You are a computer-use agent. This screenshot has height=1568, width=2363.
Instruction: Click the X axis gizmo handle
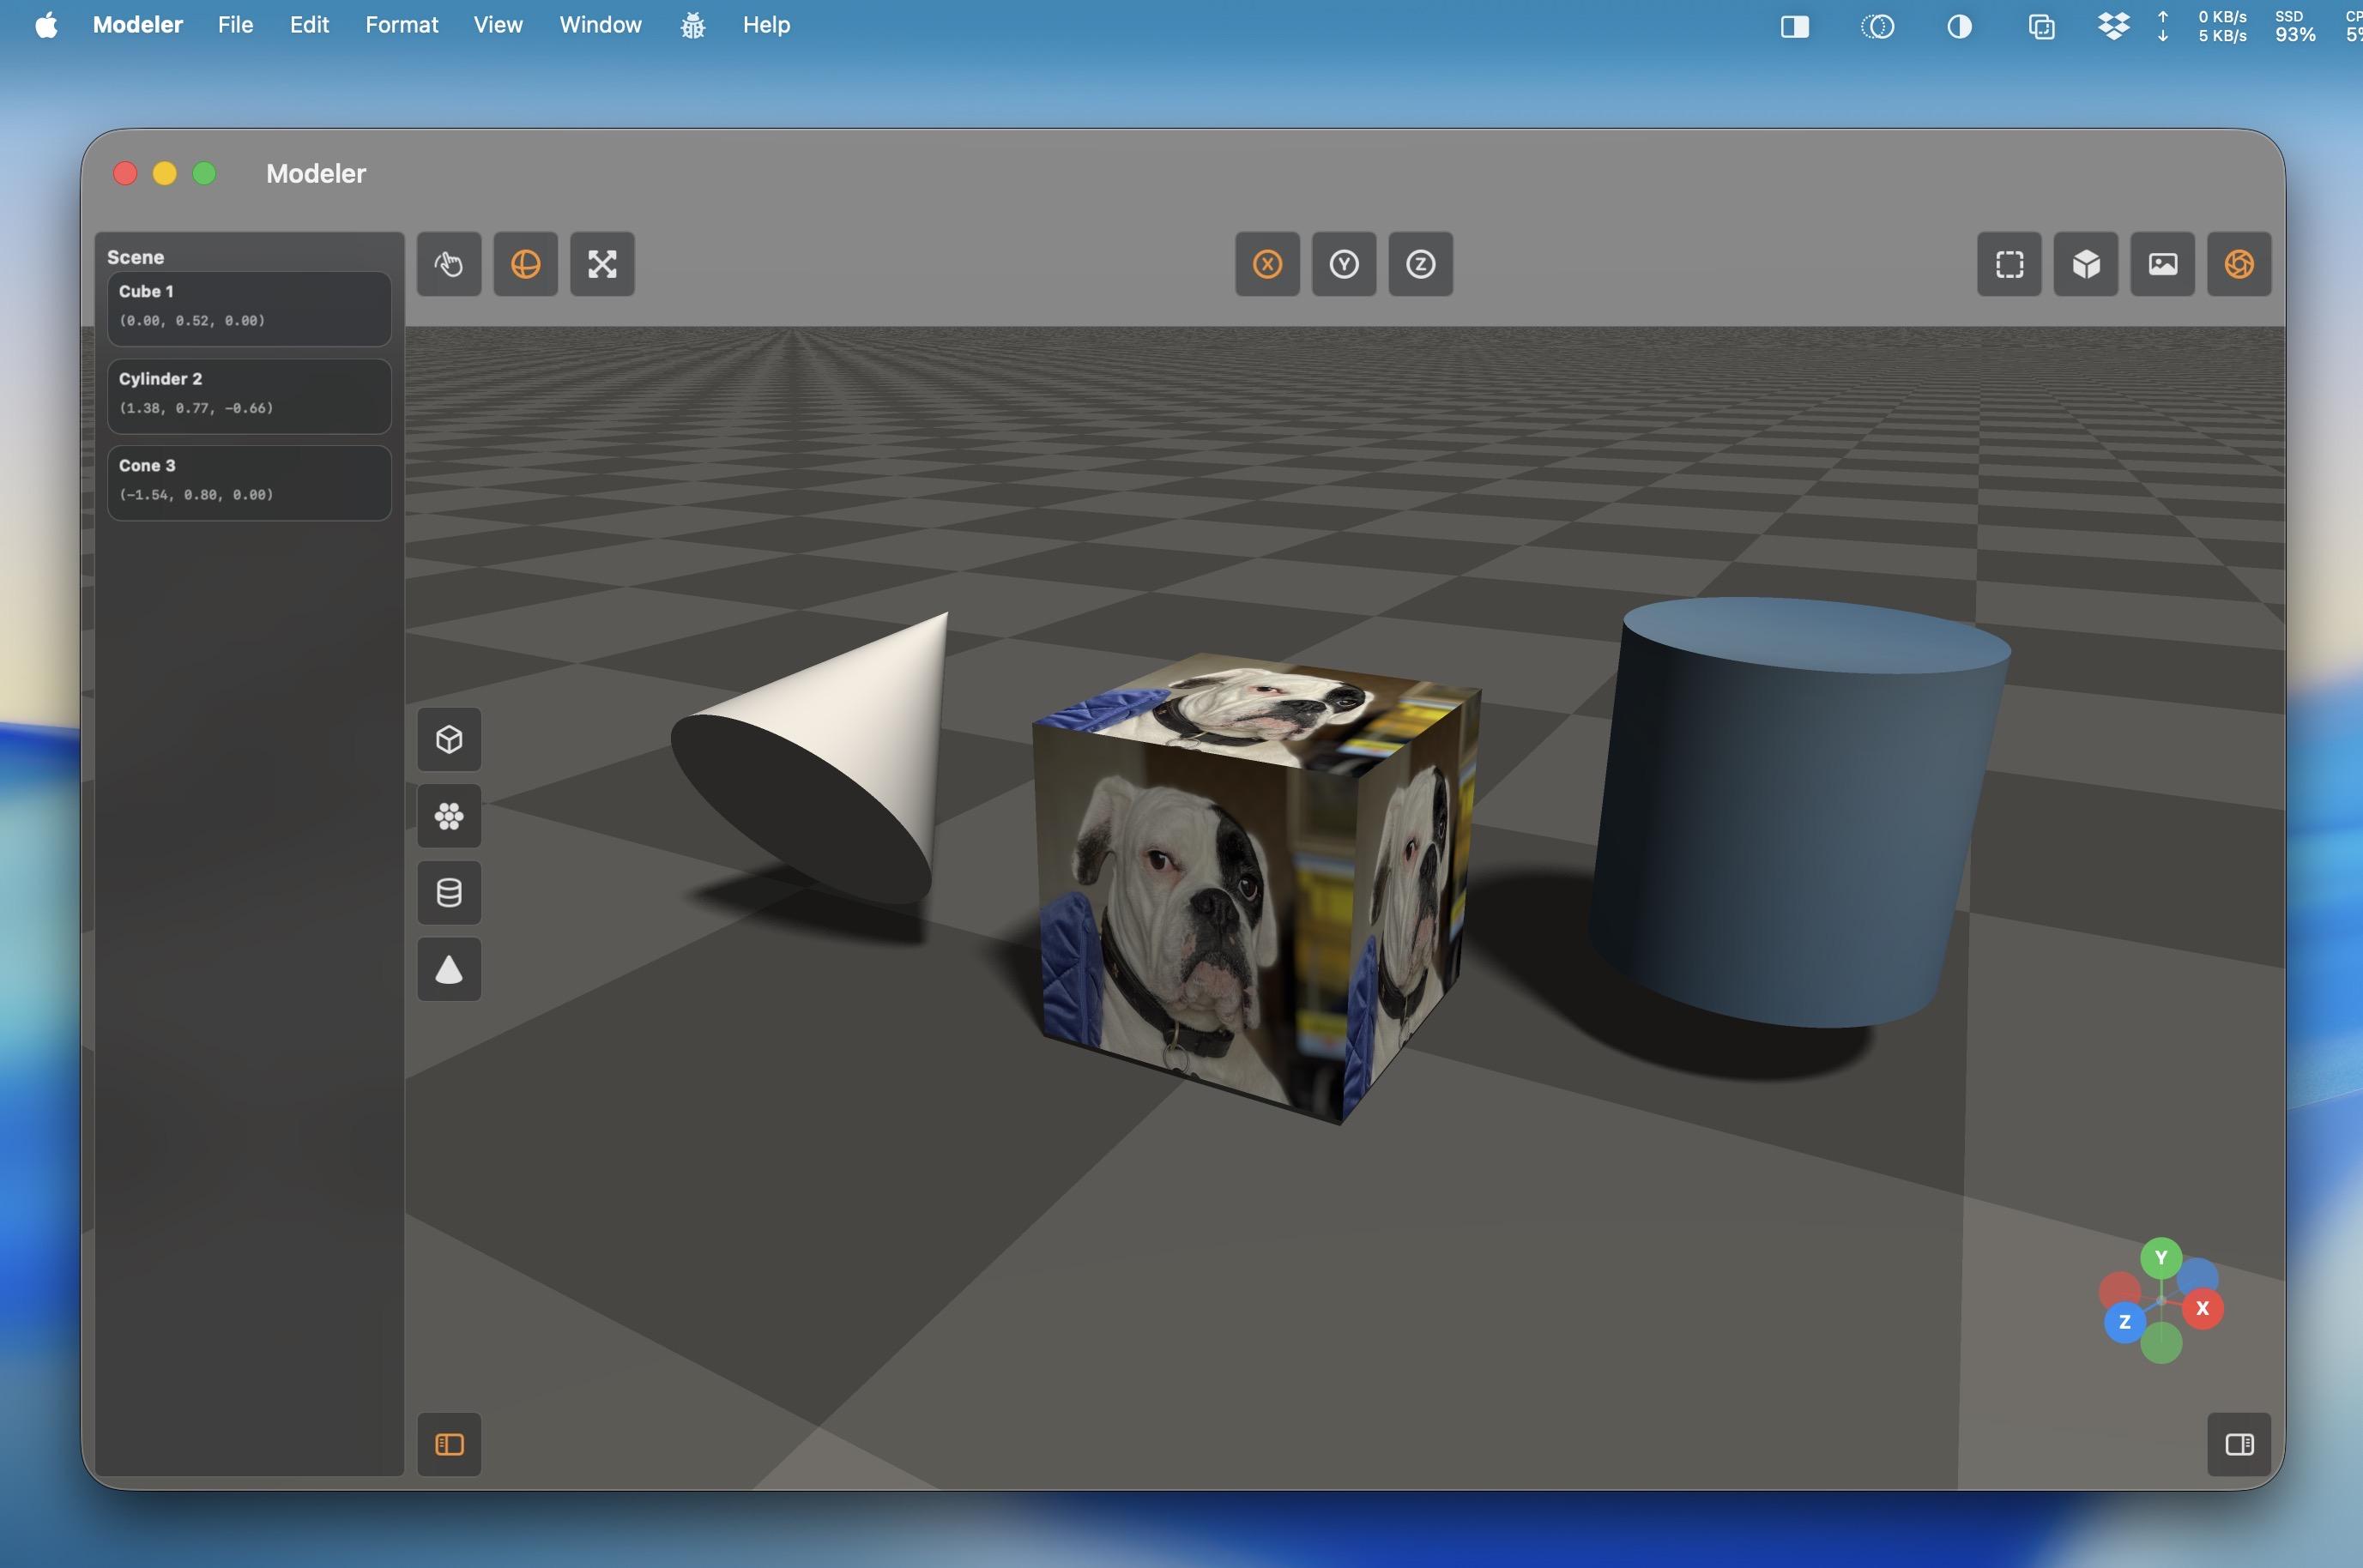coord(2202,1308)
